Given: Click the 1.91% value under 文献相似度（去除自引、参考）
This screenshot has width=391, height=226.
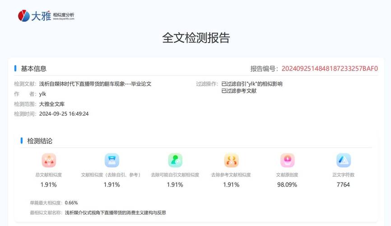Looking at the screenshot, I should (112, 184).
